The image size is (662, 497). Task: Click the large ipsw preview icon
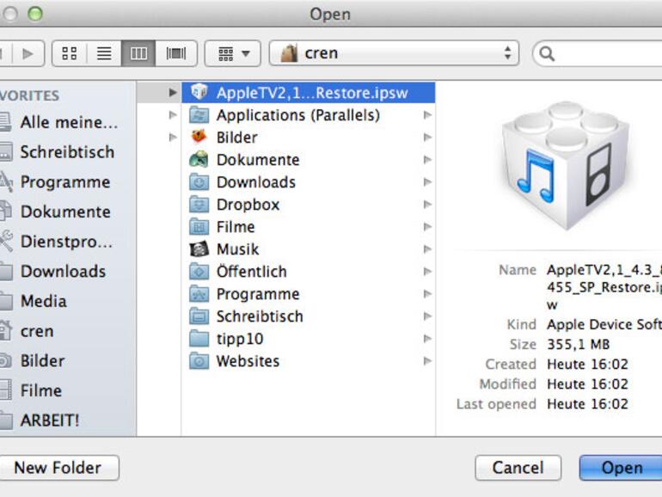[566, 166]
